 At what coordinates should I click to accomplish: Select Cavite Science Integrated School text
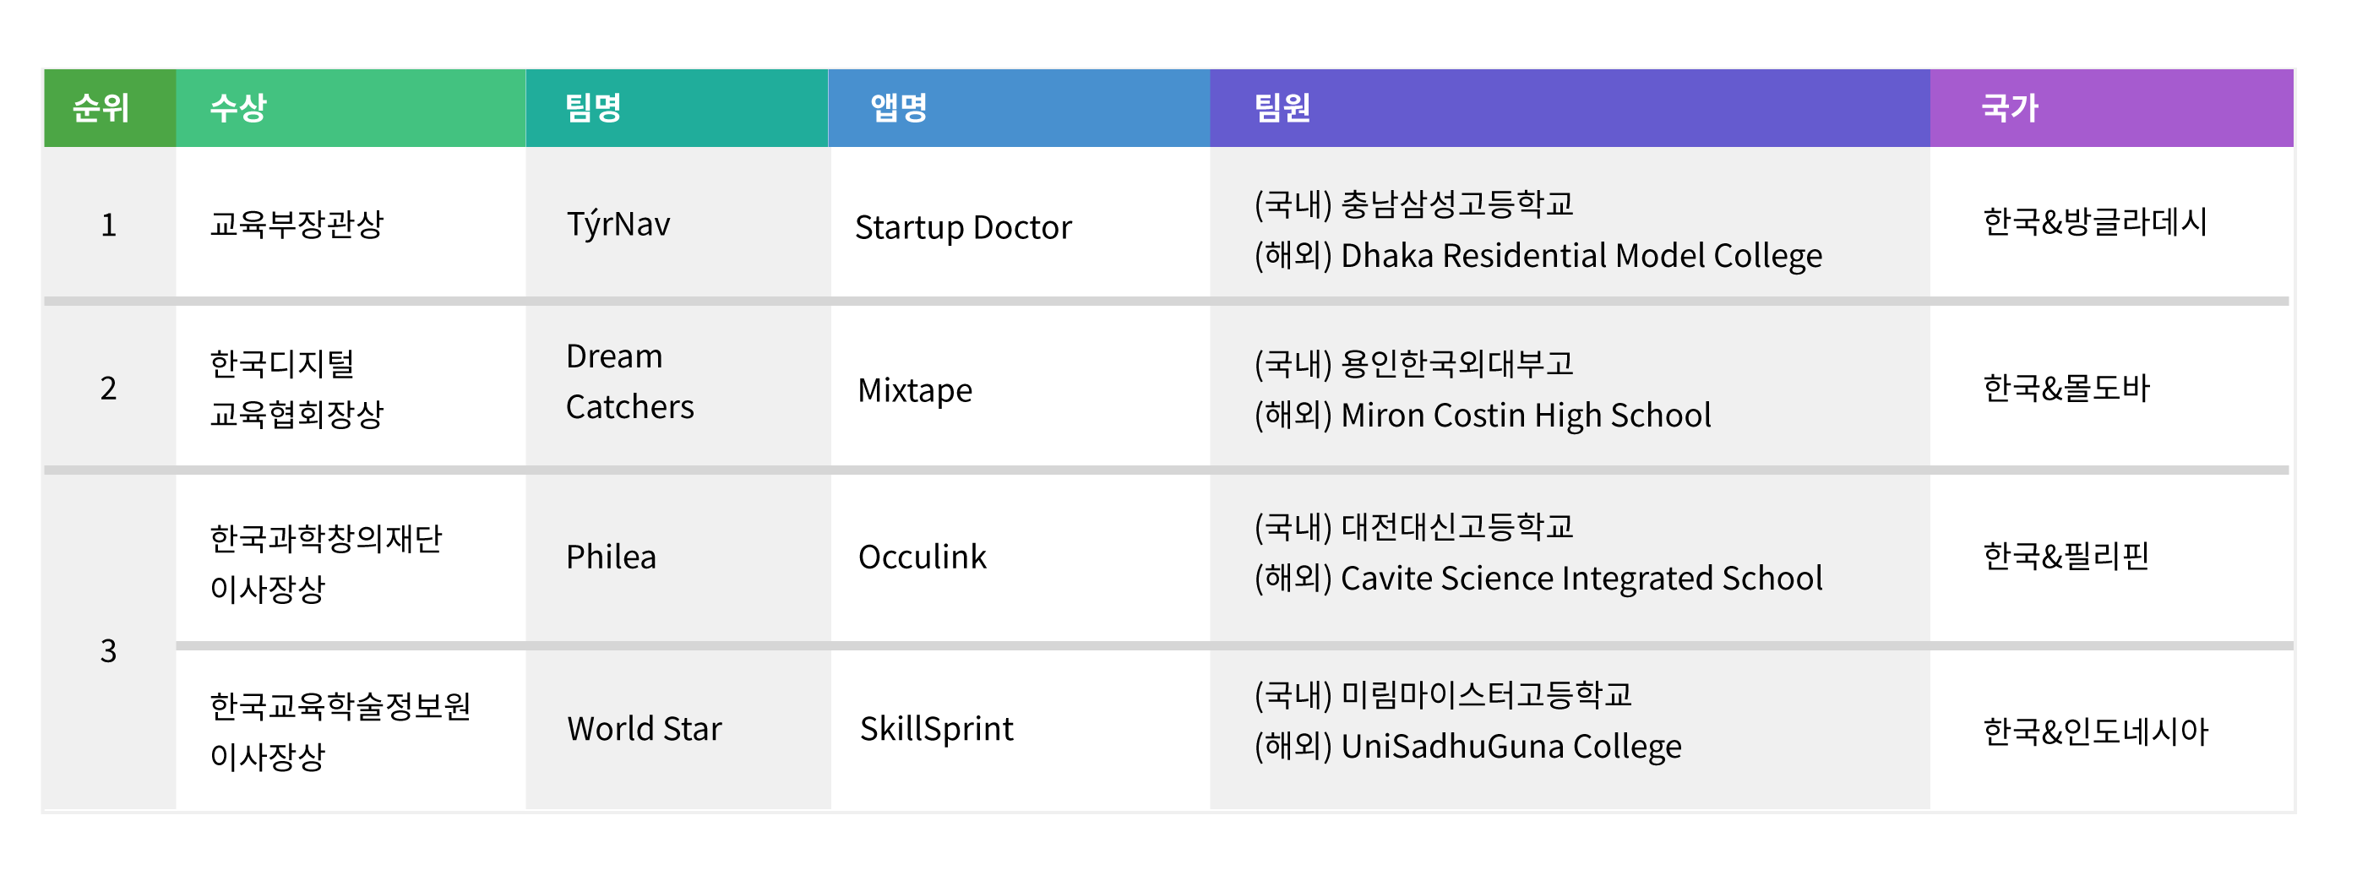coord(1581,579)
